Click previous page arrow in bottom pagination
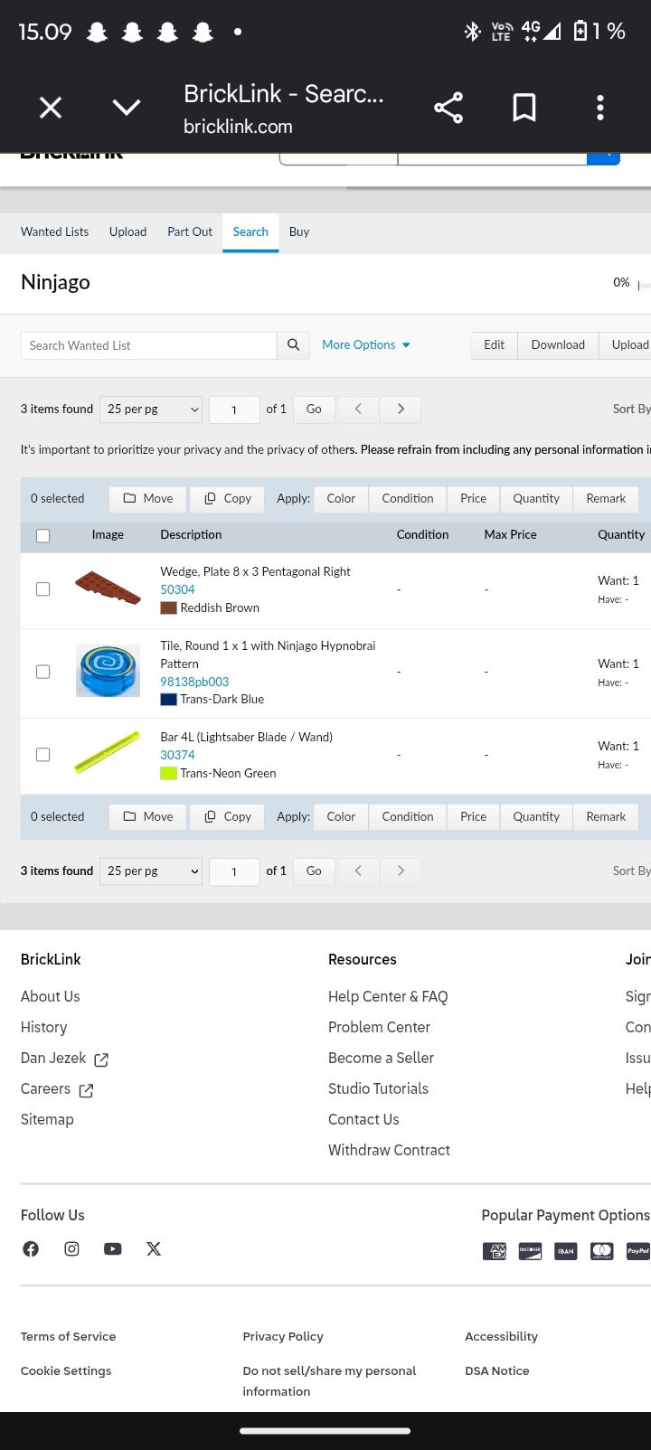This screenshot has height=1450, width=651. pyautogui.click(x=358, y=871)
